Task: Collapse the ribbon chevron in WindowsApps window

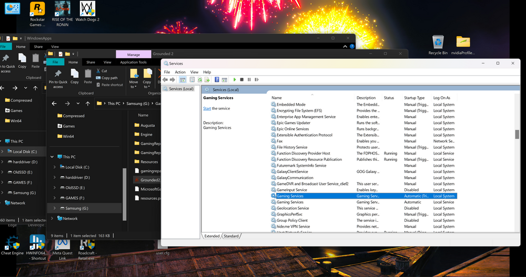Action: (x=345, y=46)
